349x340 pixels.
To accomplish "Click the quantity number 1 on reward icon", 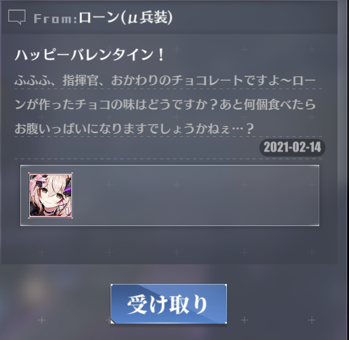I will pyautogui.click(x=67, y=211).
